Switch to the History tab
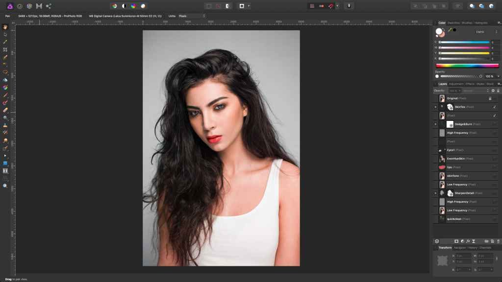 [x=473, y=248]
